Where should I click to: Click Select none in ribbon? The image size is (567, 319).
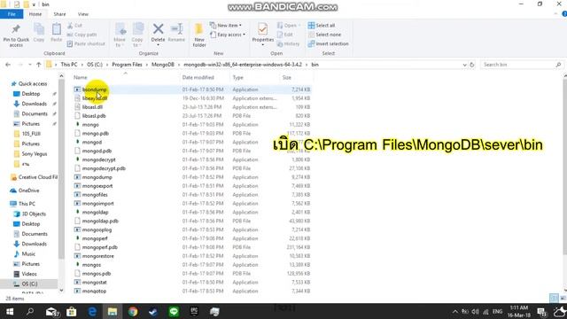324,35
